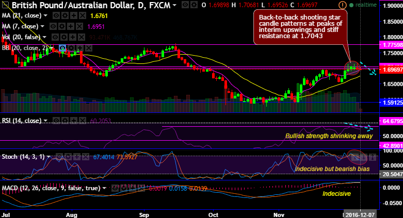Hide RSI (14, close) using eye icon
403x218 pixels.
click(56, 121)
